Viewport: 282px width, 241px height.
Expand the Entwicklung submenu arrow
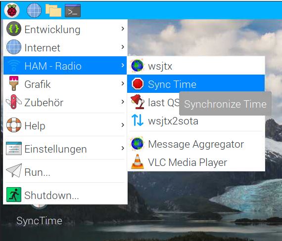[x=123, y=29]
